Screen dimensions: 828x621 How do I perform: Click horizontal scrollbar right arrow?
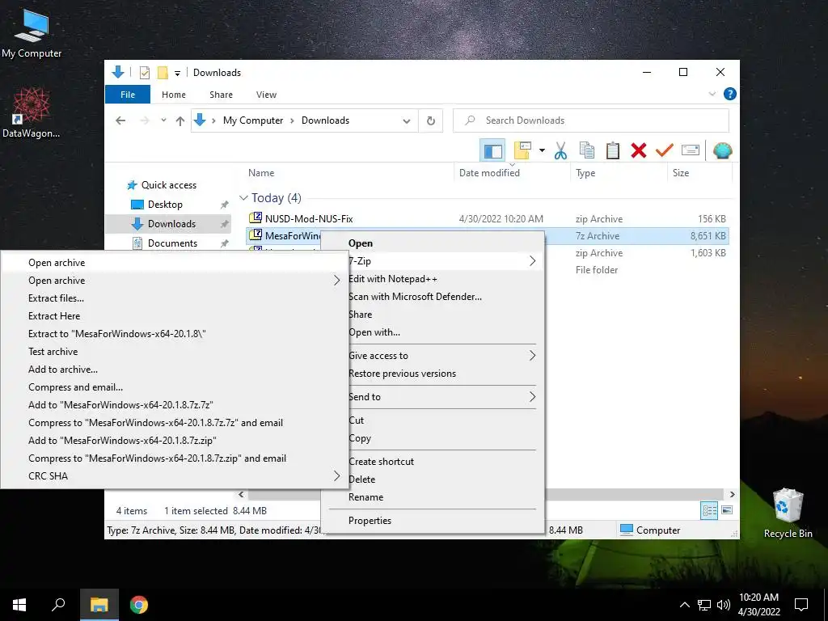732,495
